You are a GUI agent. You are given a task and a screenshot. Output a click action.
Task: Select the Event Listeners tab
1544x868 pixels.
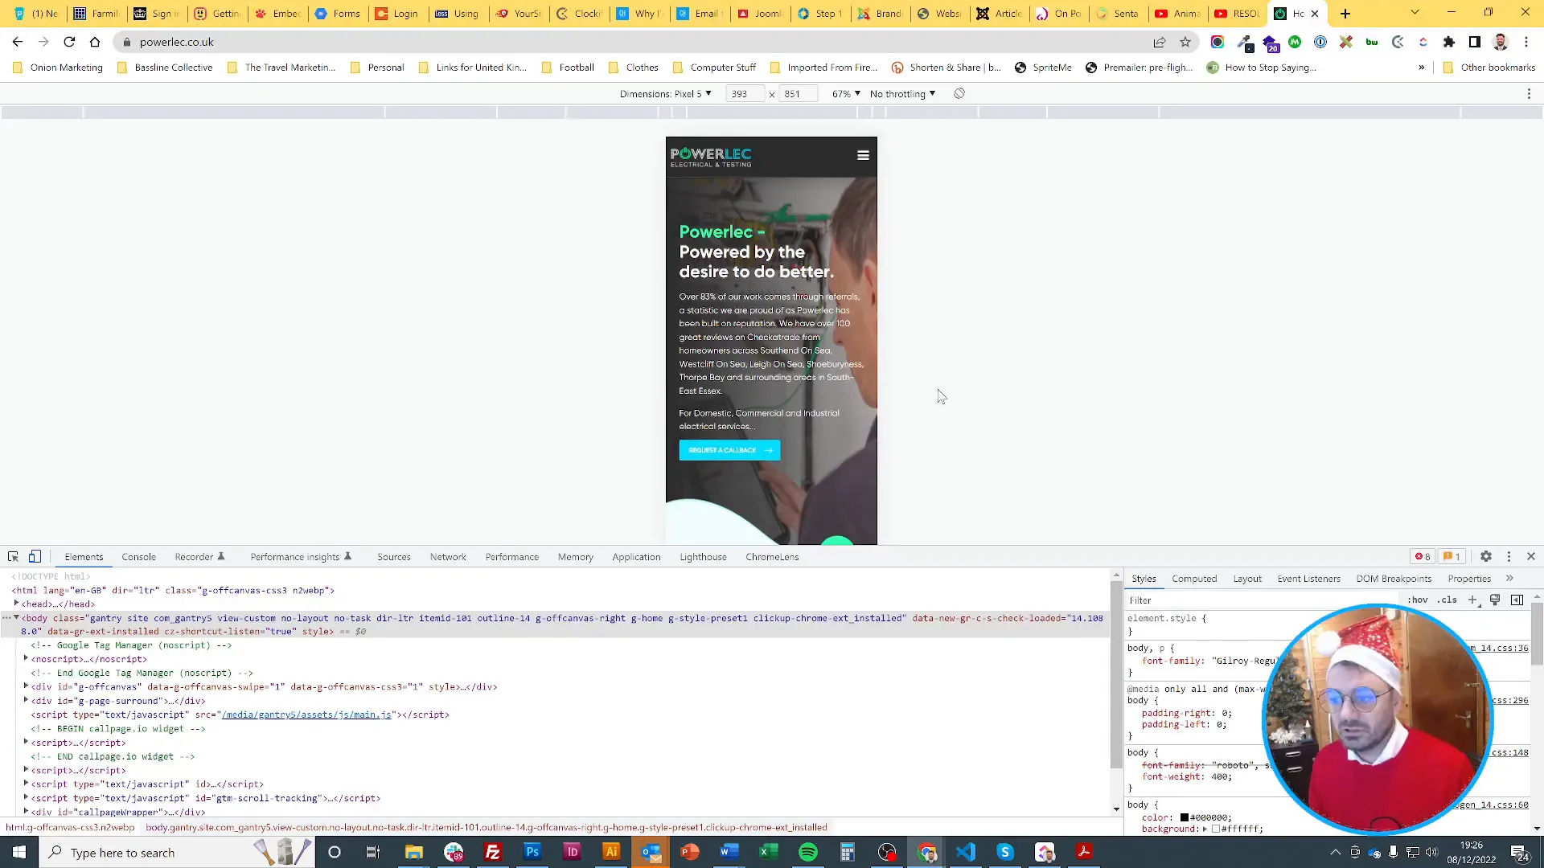(x=1308, y=578)
